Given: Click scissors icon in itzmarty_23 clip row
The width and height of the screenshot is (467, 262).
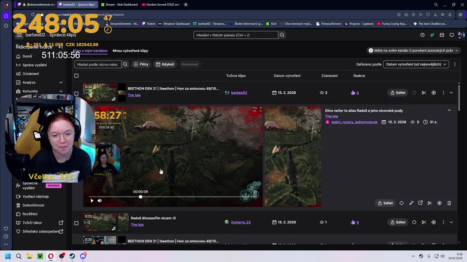Looking at the screenshot, I should pyautogui.click(x=424, y=222).
